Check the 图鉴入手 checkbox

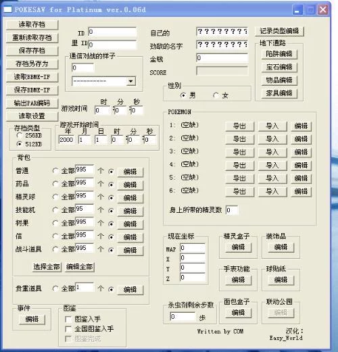pos(68,319)
